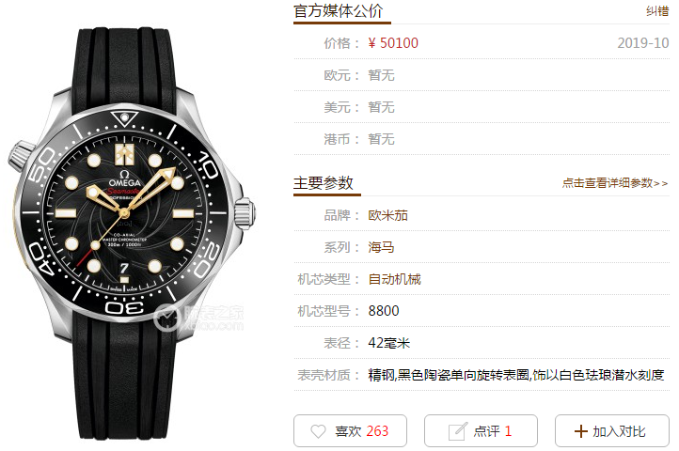679x451 pixels.
Task: Click the watermark logo on watch image
Action: (x=198, y=318)
